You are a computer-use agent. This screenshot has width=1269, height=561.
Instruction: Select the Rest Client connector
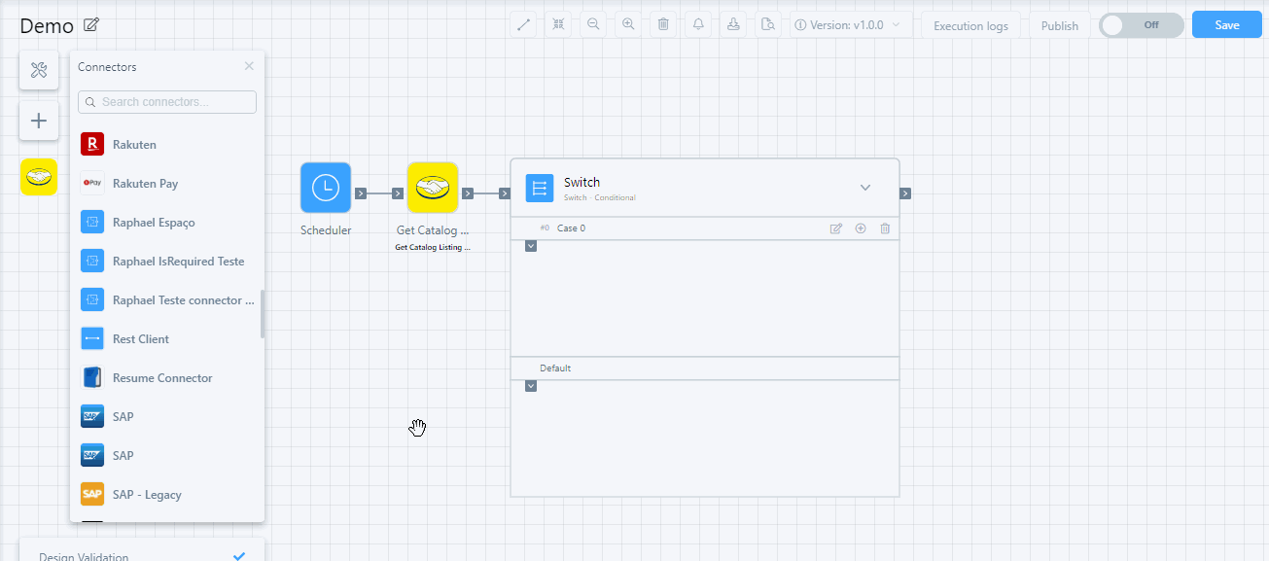(141, 339)
